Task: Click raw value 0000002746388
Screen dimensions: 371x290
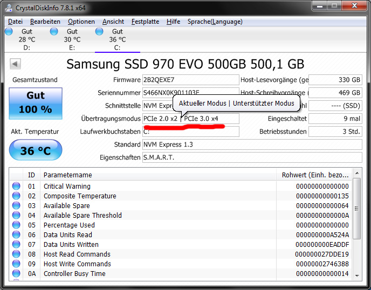Action: point(322,264)
